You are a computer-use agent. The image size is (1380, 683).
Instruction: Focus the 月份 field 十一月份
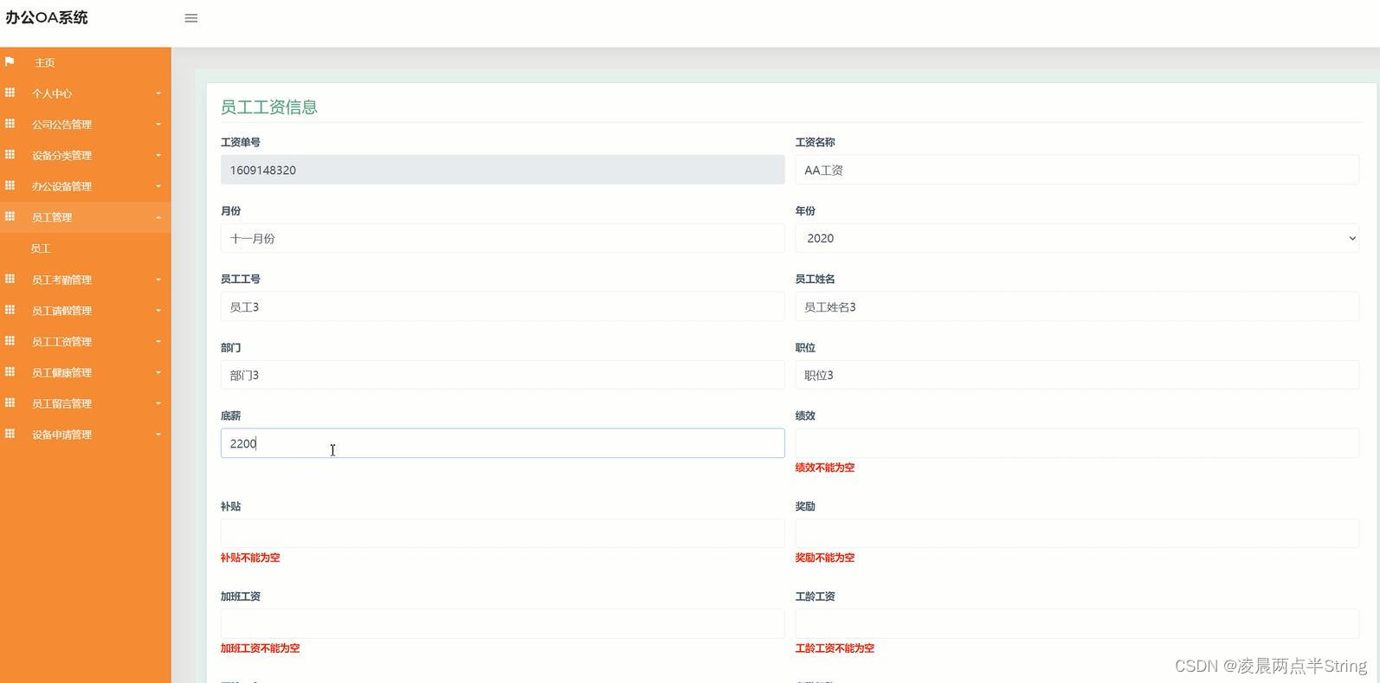(x=502, y=238)
